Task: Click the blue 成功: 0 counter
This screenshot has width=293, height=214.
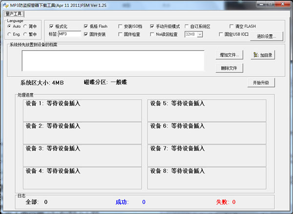Action: (x=130, y=202)
